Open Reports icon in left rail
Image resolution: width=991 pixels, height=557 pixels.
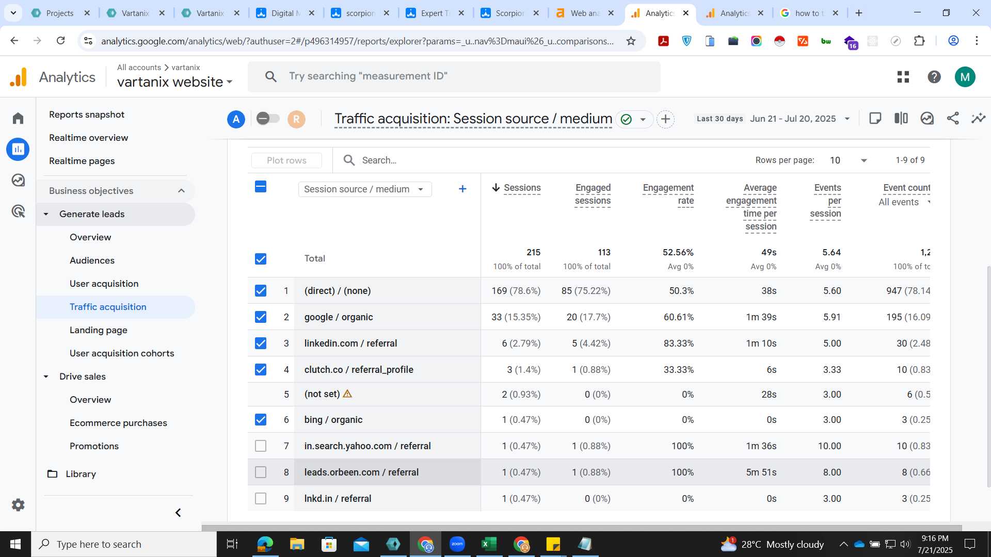[18, 149]
